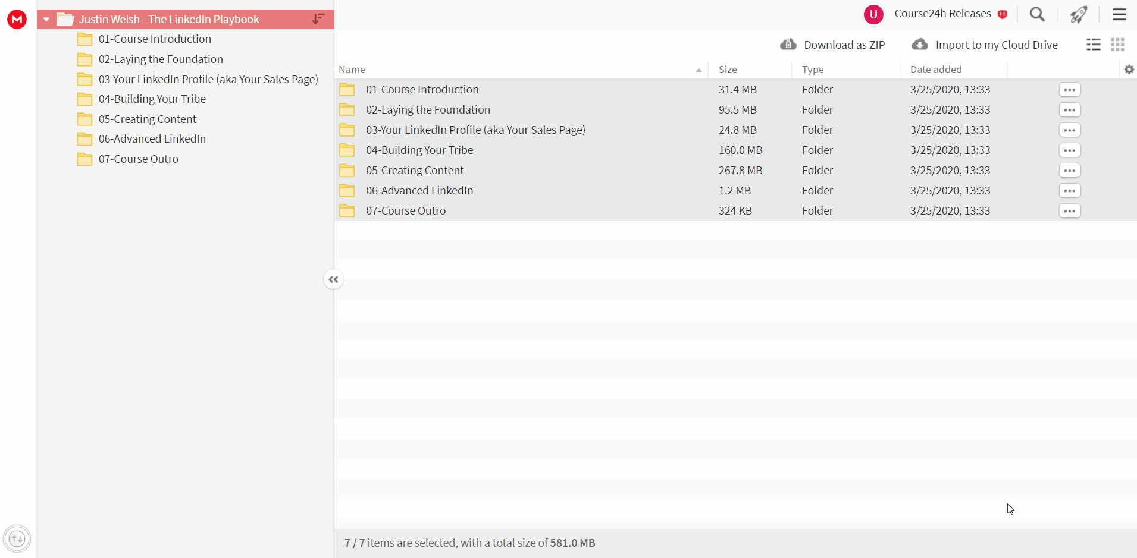Click folder icon of 04-Building Your Tribe in file list
This screenshot has height=558, width=1137.
pyautogui.click(x=347, y=150)
